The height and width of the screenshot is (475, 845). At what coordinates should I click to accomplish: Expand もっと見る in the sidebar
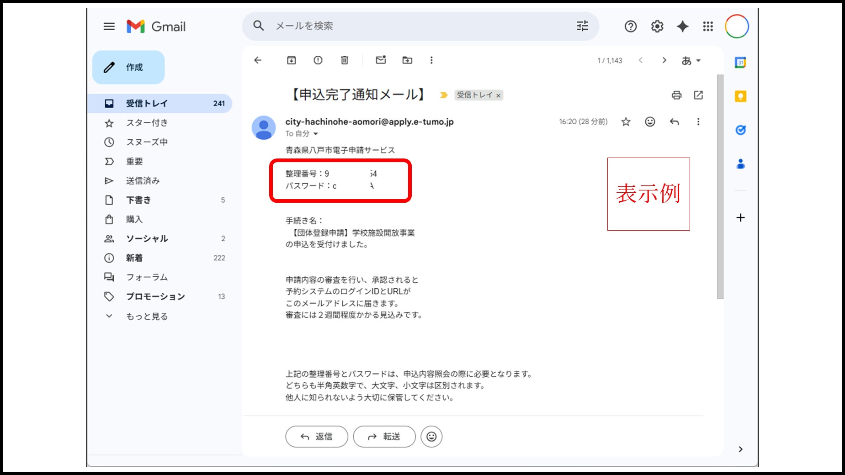tap(147, 316)
